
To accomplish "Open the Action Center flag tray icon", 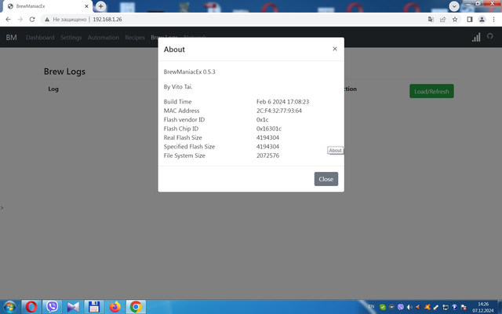I will [463, 307].
